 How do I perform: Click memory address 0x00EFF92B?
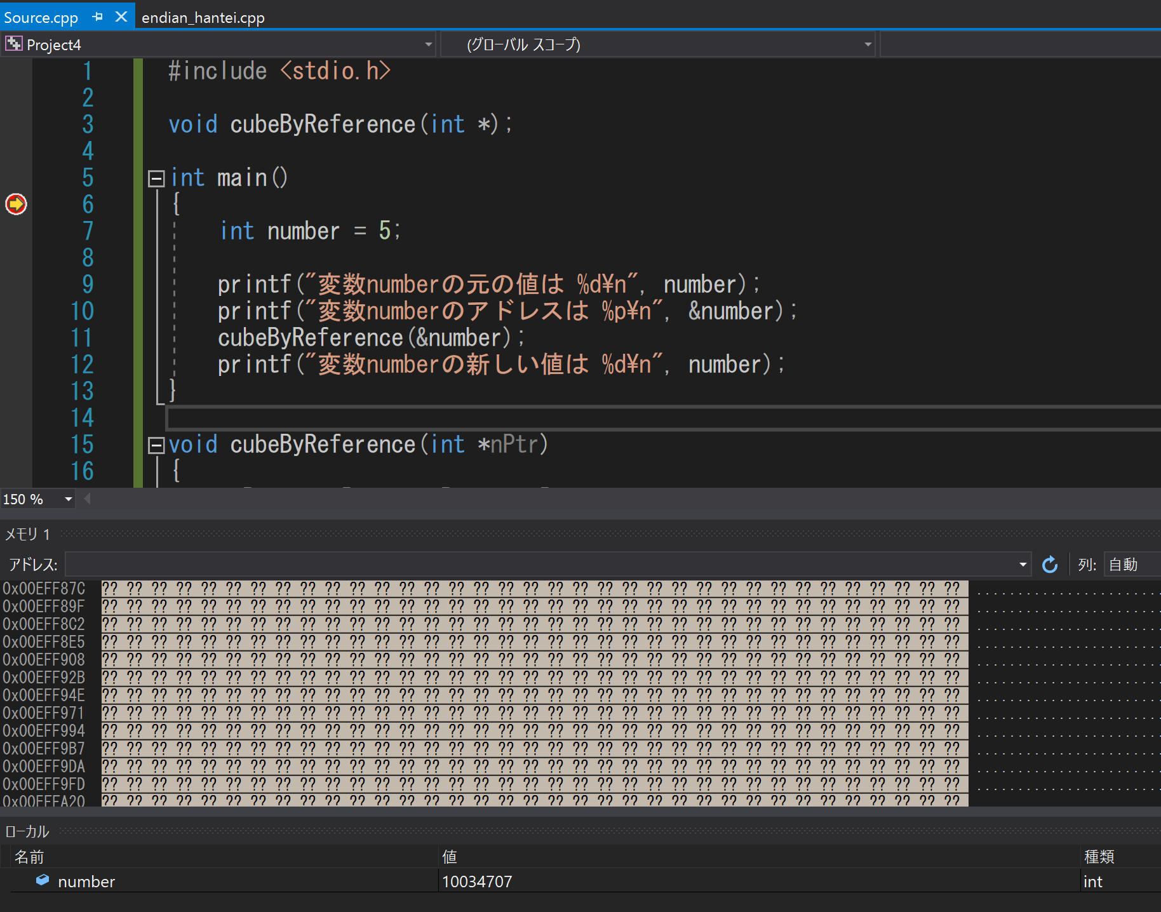click(44, 678)
